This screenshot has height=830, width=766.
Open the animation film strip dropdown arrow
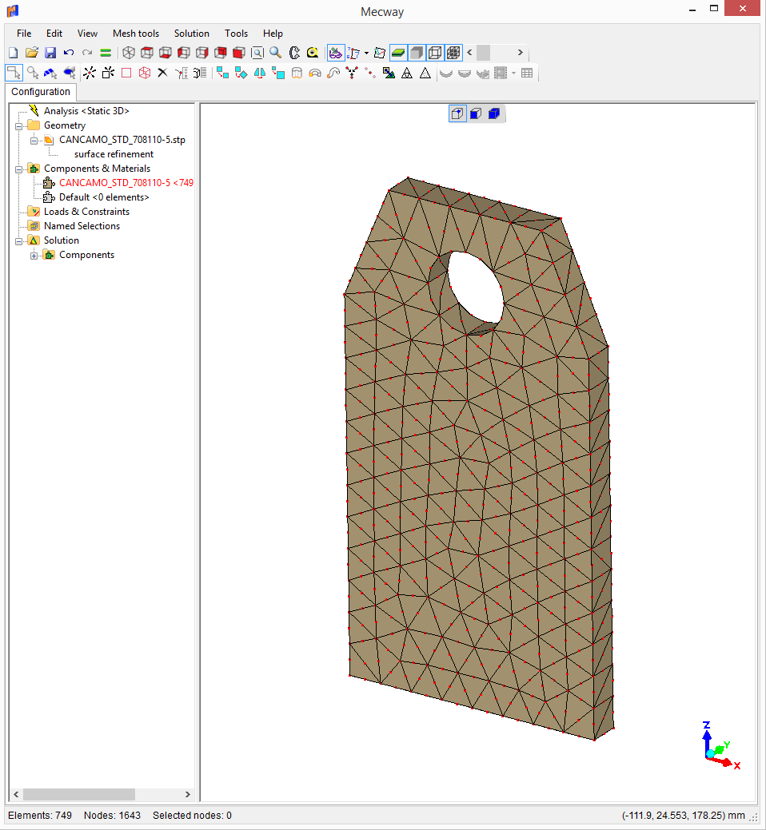click(513, 73)
